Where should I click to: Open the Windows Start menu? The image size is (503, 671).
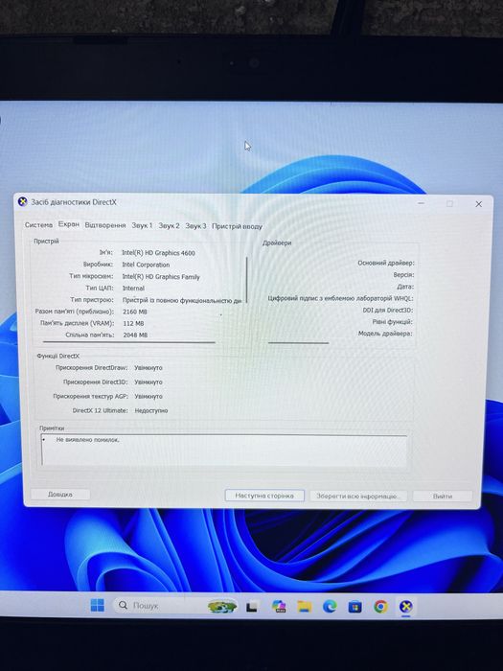coord(97,605)
